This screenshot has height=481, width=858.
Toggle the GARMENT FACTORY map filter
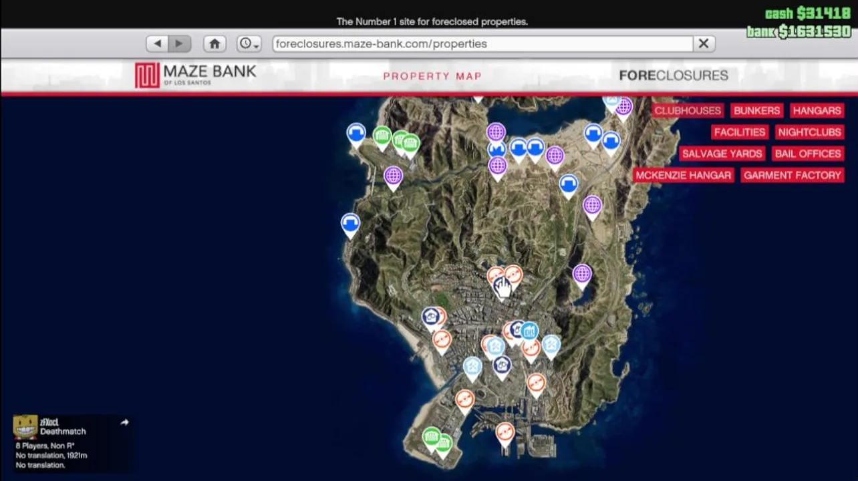[x=792, y=175]
